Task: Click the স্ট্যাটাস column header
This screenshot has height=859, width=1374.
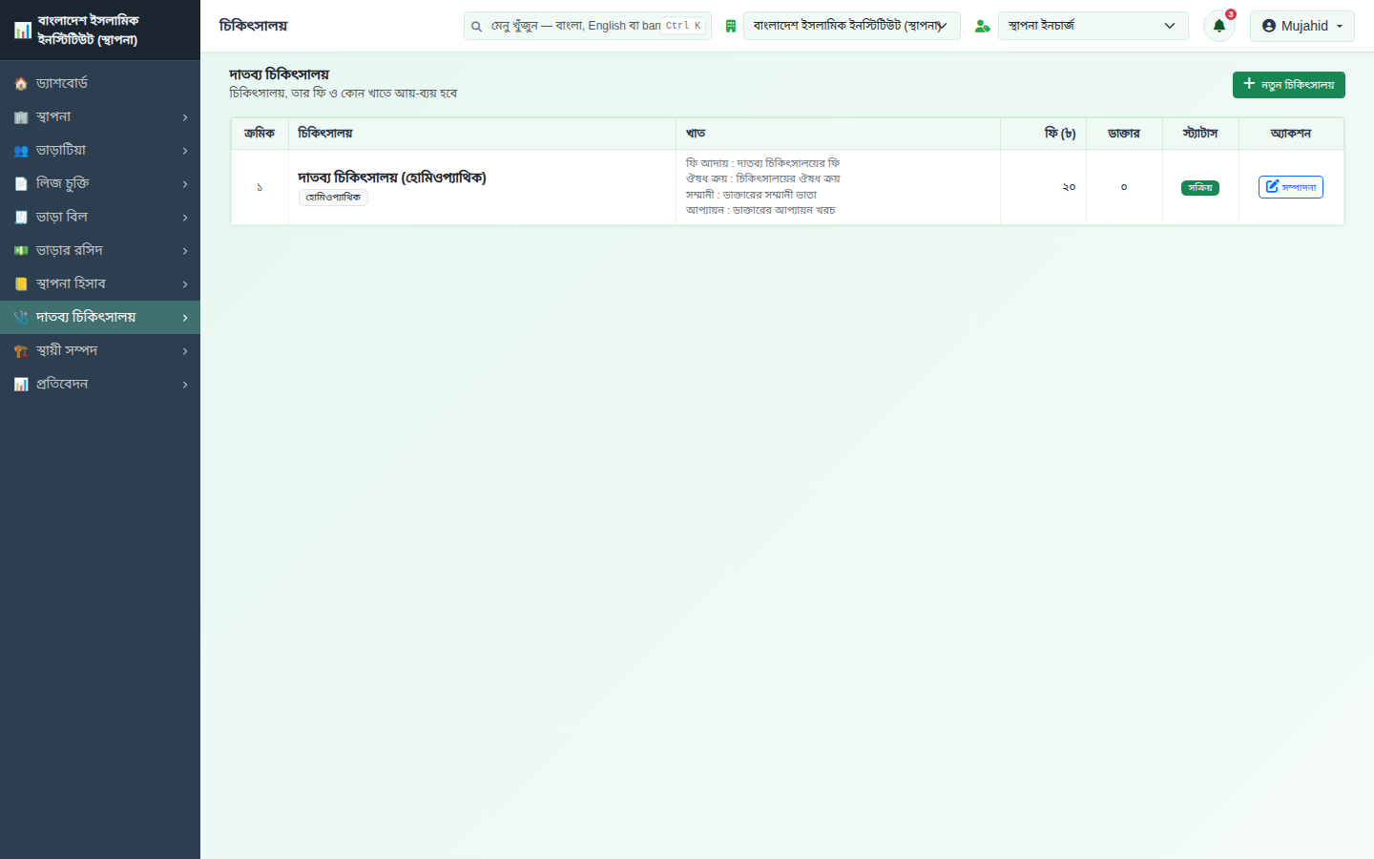Action: click(1200, 134)
